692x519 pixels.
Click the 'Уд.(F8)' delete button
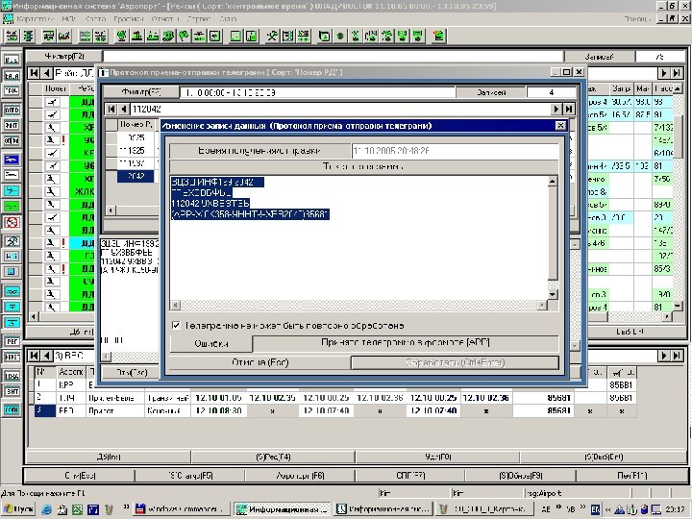pos(438,457)
